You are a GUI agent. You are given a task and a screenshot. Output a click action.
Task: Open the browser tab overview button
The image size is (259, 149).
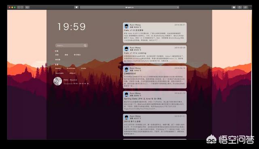click(x=246, y=7)
